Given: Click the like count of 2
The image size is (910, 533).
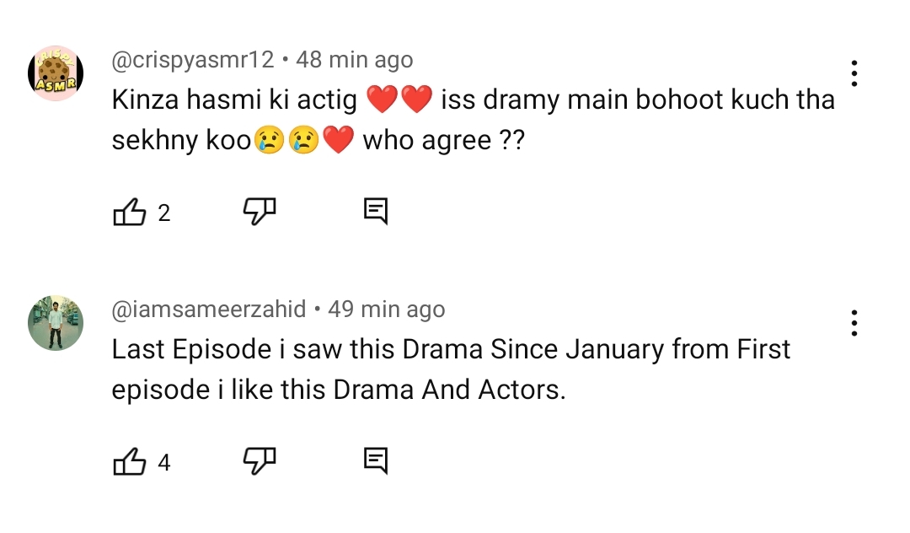Looking at the screenshot, I should coord(164,213).
